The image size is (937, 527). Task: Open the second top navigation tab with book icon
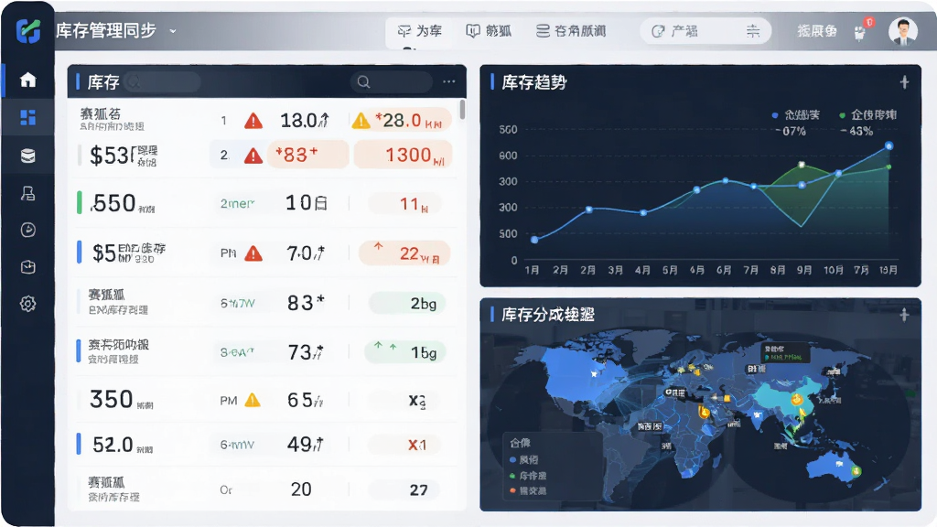coord(489,31)
